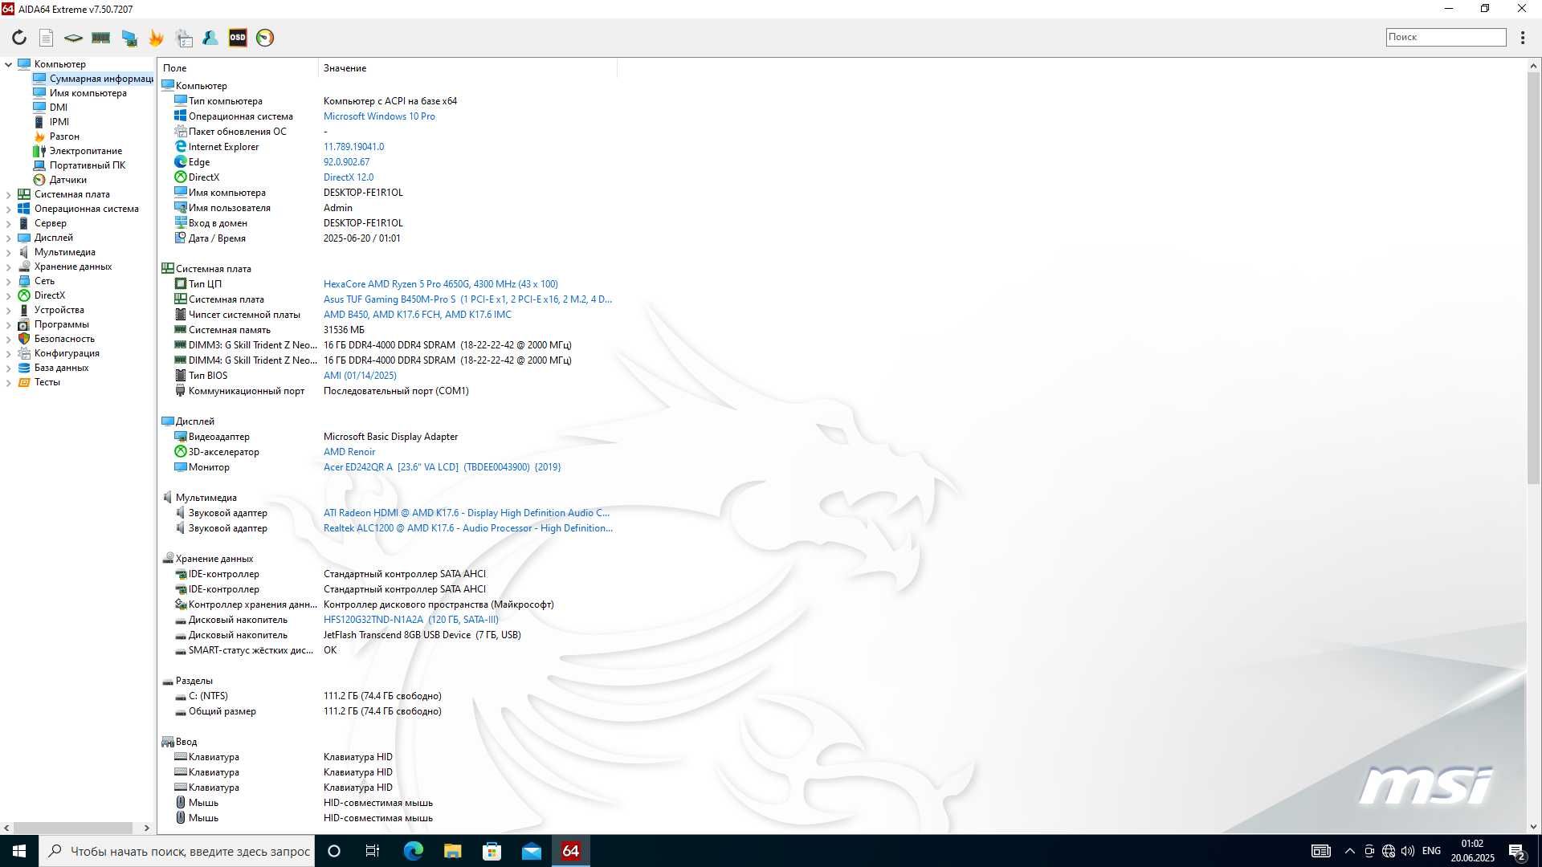Select the DirectX tree category
This screenshot has height=867, width=1542.
(42, 295)
